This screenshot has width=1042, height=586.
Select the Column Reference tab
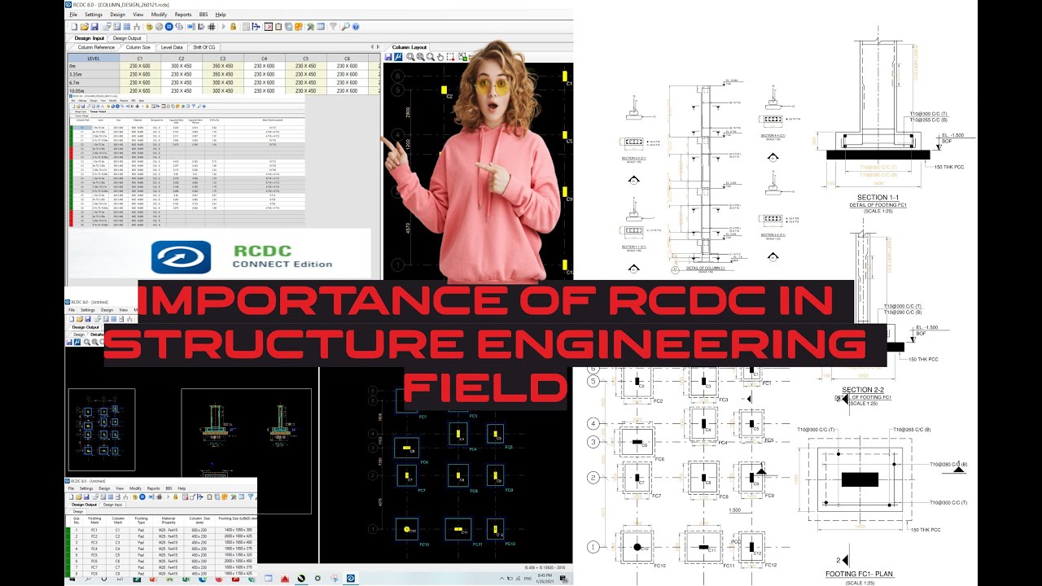coord(96,47)
